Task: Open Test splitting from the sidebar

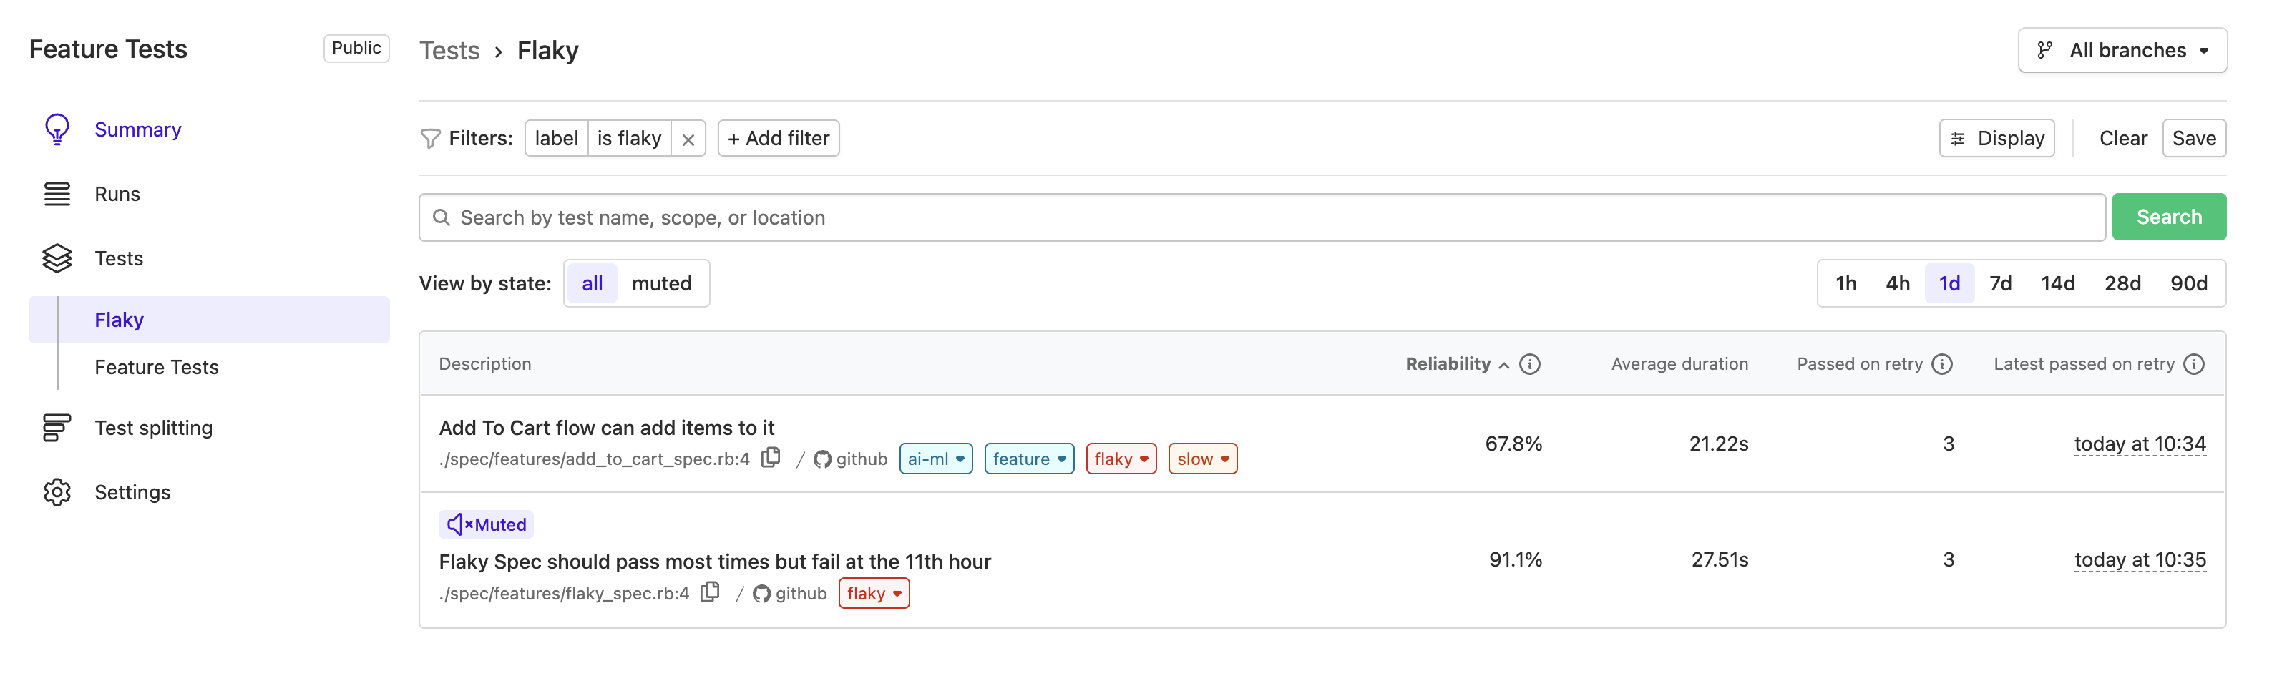Action: 154,427
